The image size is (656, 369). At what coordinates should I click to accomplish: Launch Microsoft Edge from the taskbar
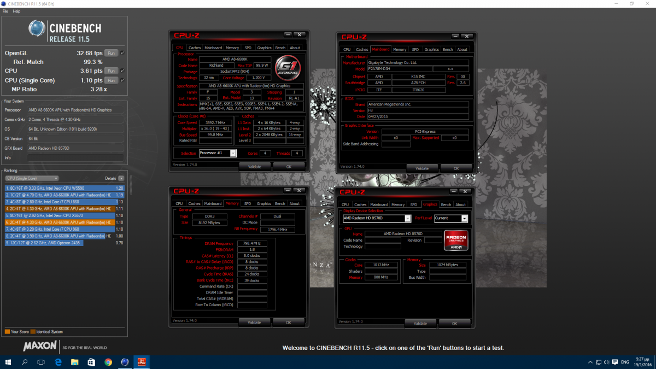[57, 362]
